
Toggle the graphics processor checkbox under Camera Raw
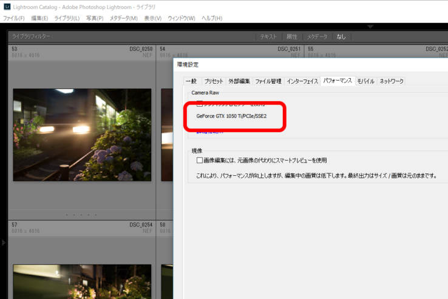point(200,104)
